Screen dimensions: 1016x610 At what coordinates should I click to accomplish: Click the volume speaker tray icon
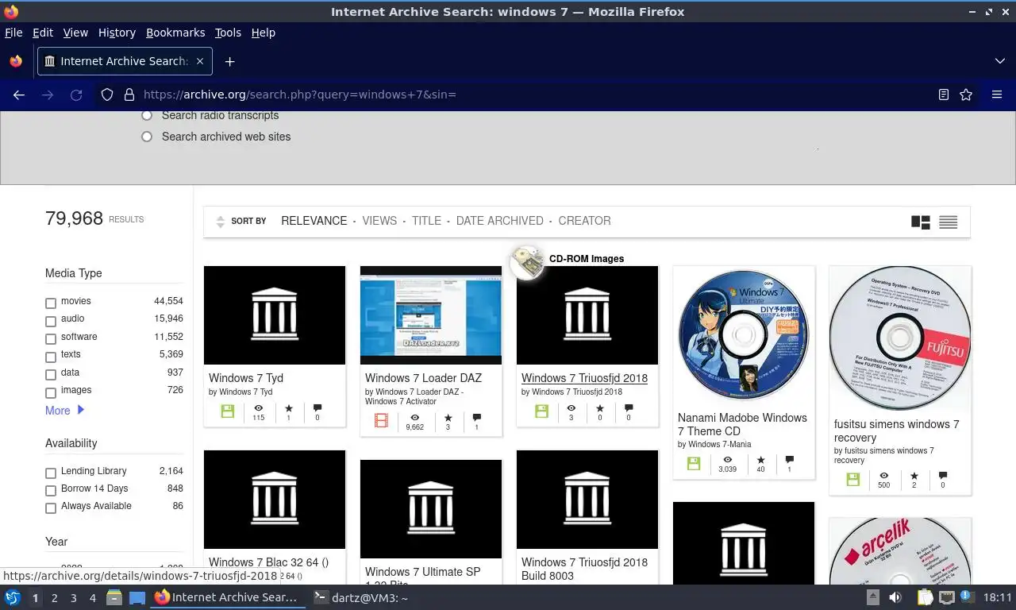pyautogui.click(x=895, y=597)
